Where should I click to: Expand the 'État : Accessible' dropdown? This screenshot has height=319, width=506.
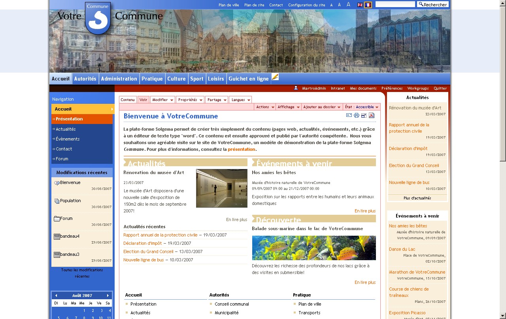(362, 107)
